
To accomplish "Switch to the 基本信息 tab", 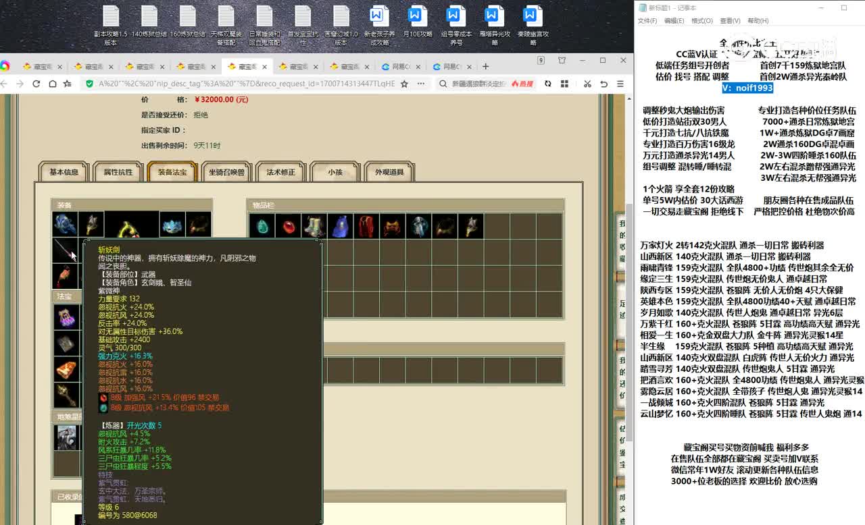I will click(64, 172).
